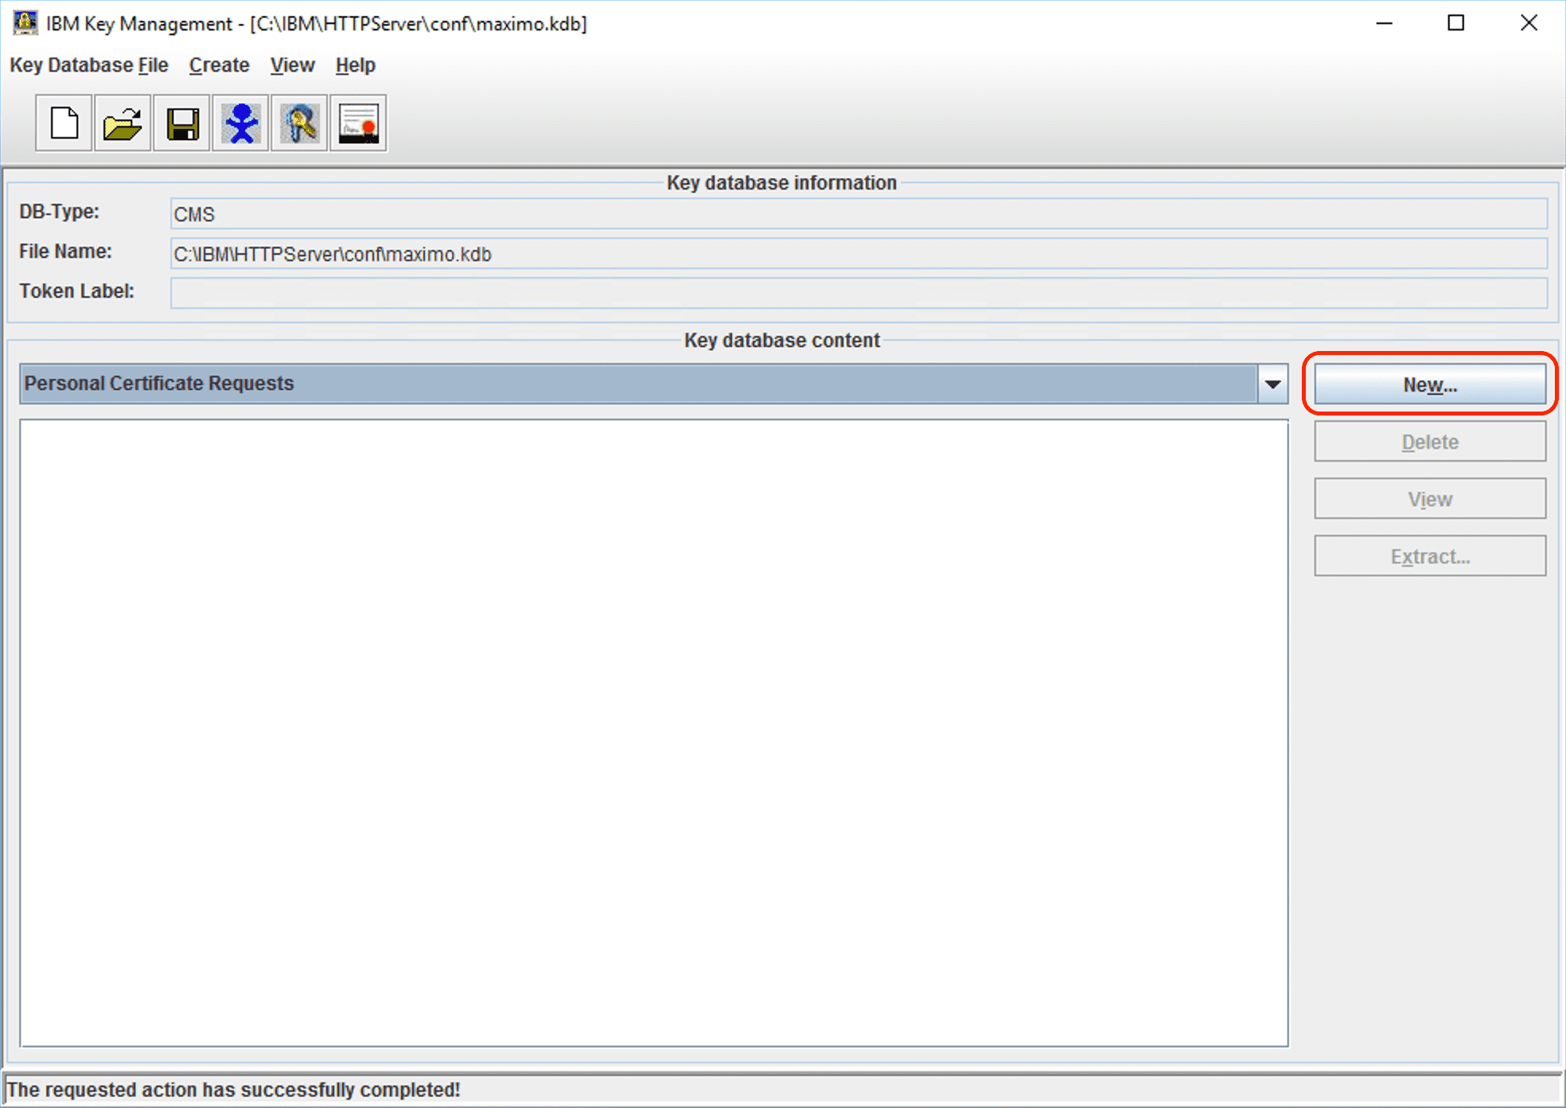
Task: Click the View button in the content panel
Action: (x=1430, y=499)
